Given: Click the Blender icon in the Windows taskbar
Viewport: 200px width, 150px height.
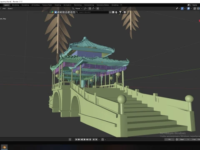Looking at the screenshot, I should [x=4, y=147].
